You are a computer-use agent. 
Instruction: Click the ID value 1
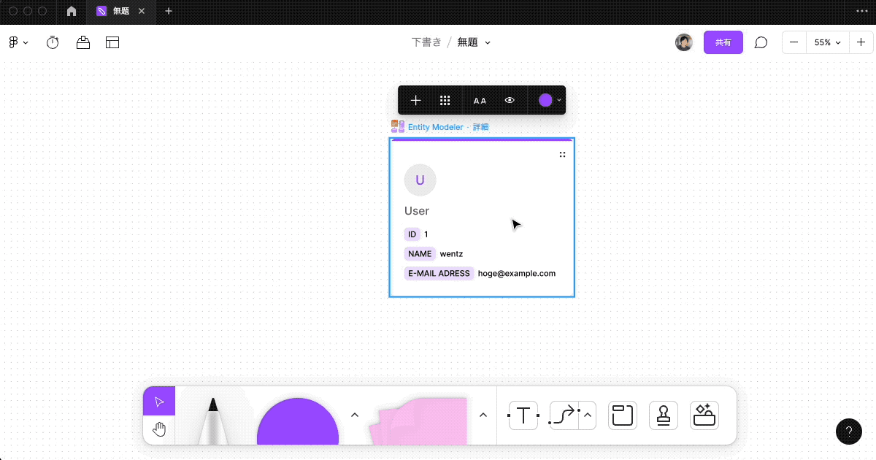[426, 234]
